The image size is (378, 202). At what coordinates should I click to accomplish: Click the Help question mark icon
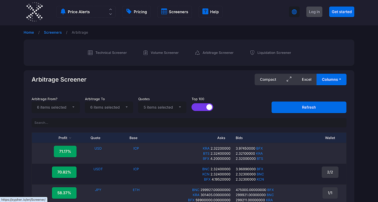pos(205,11)
